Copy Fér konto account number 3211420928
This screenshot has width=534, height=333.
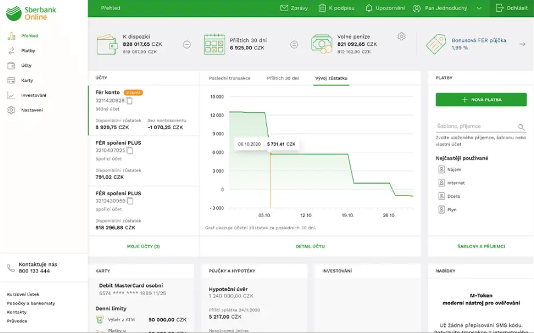pos(129,101)
